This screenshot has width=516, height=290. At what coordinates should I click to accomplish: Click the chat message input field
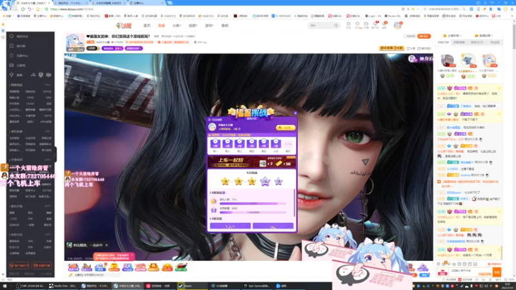[471, 272]
